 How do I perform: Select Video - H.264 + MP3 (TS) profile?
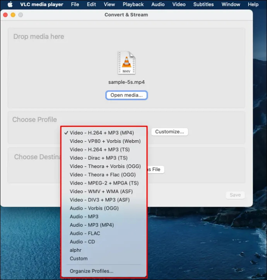click(104, 149)
